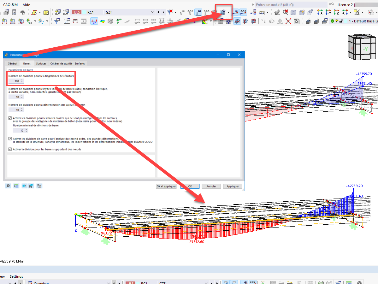View along the Z axis
Viewport: 378px width, 284px height.
coord(336,12)
